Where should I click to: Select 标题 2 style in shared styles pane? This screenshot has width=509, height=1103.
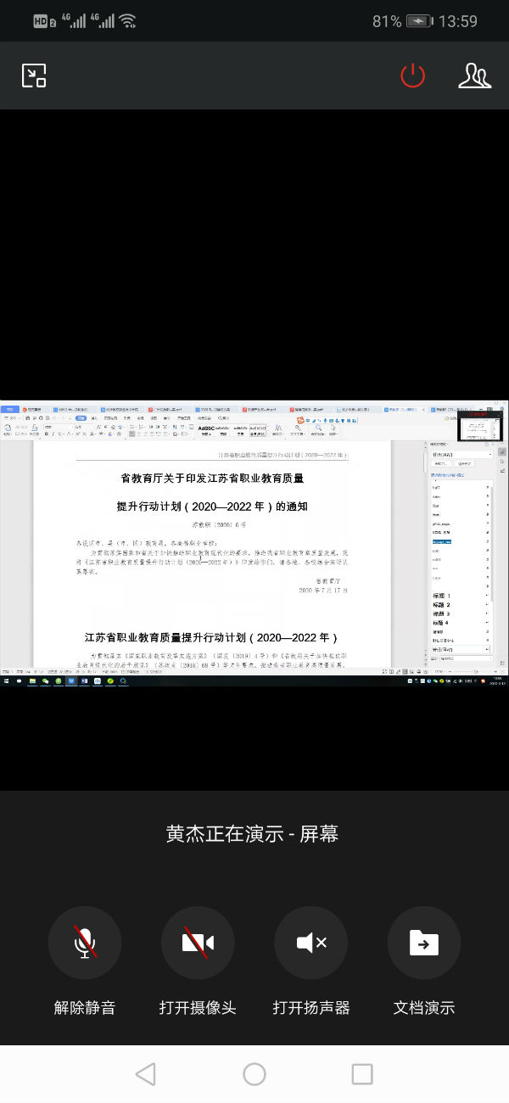(x=443, y=605)
